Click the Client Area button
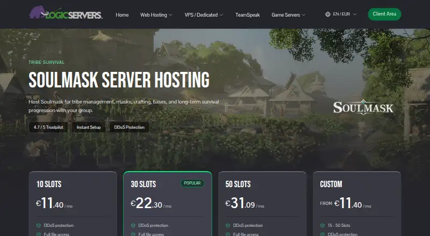This screenshot has height=236, width=430. (x=384, y=14)
